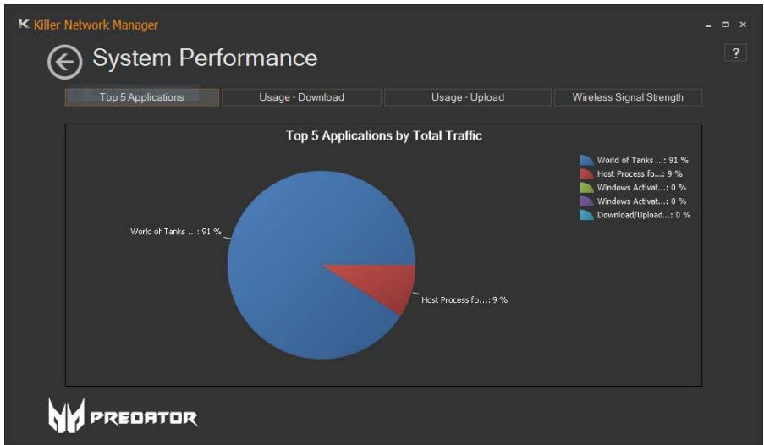The height and width of the screenshot is (445, 764).
Task: Open help with the question mark button
Action: click(x=735, y=52)
